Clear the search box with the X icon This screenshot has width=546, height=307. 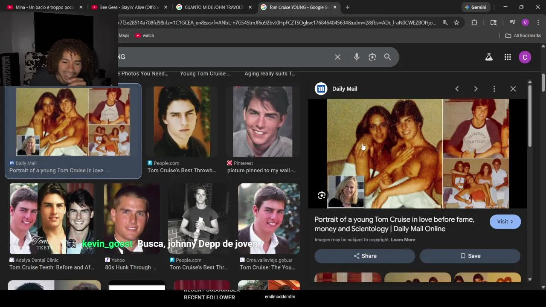click(x=337, y=57)
